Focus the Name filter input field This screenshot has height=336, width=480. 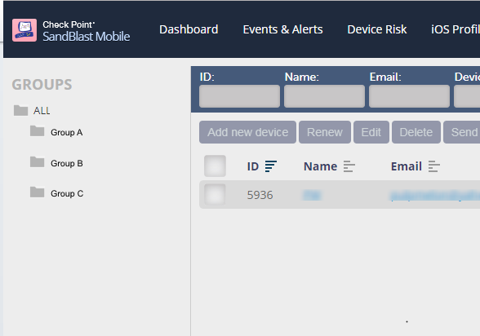[x=325, y=96]
